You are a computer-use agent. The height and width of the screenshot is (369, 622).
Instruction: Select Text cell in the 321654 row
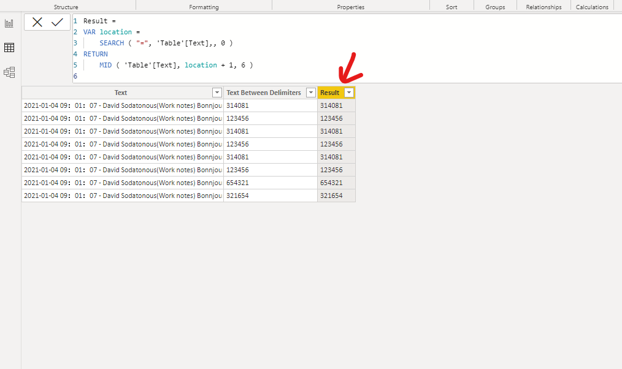point(123,196)
